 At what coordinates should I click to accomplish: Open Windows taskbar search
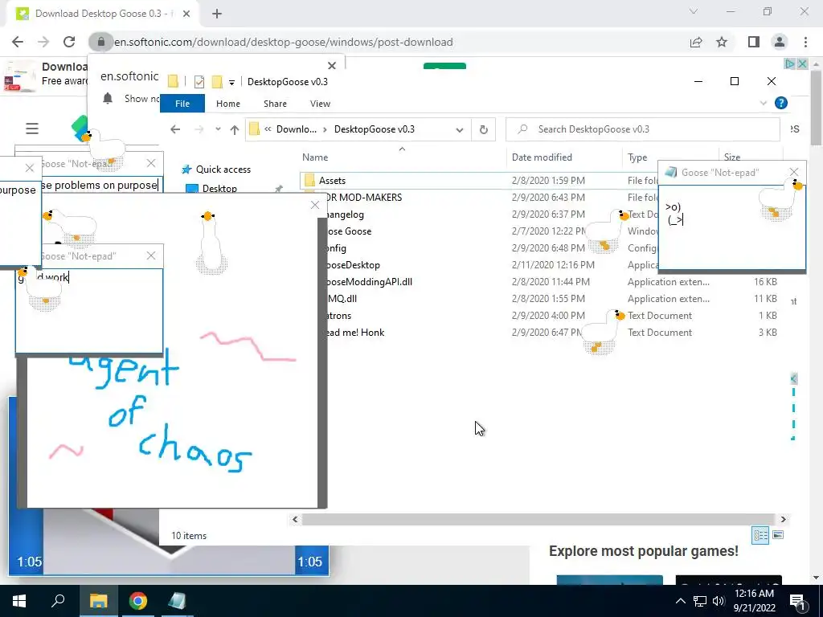tap(58, 601)
